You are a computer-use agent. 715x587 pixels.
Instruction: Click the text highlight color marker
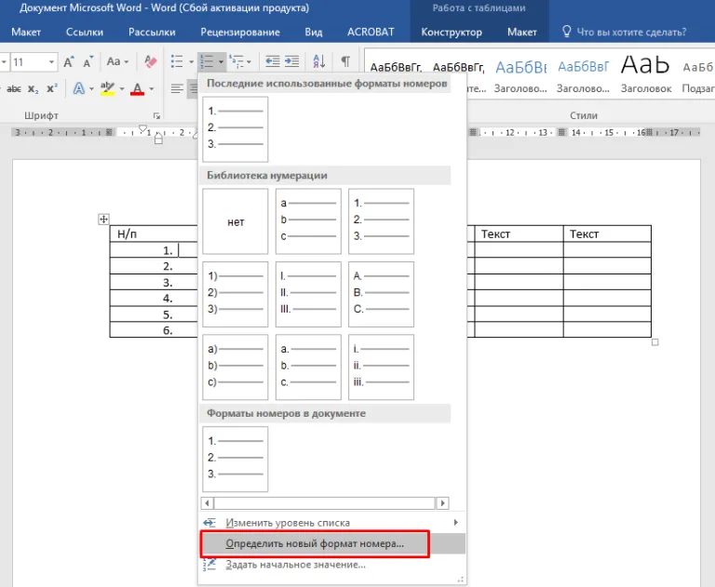click(x=108, y=88)
